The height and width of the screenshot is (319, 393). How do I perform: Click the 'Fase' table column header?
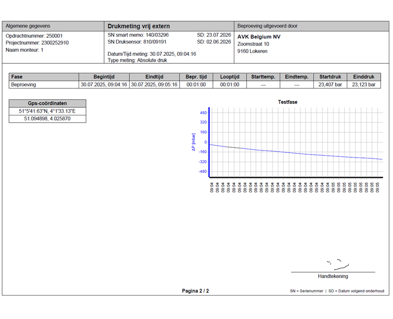click(17, 77)
